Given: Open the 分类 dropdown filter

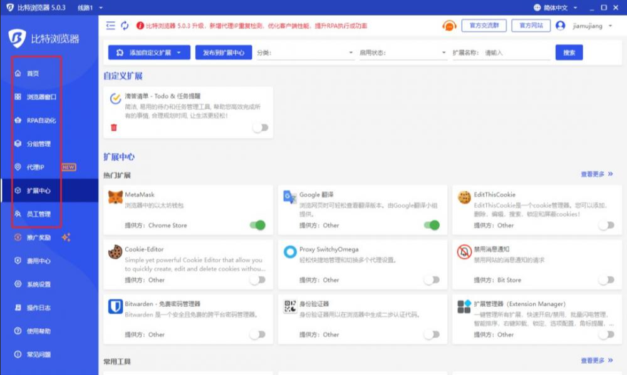Looking at the screenshot, I should tap(305, 52).
